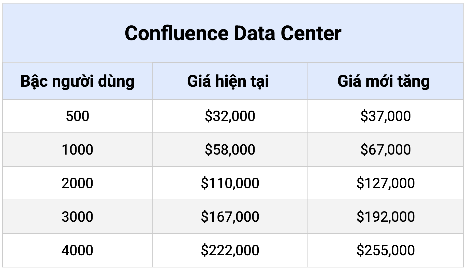Select the "Giá mới tăng" column header

pos(384,81)
